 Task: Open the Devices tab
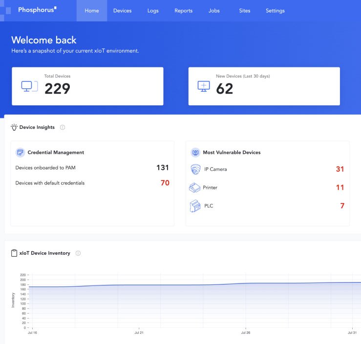pyautogui.click(x=122, y=11)
